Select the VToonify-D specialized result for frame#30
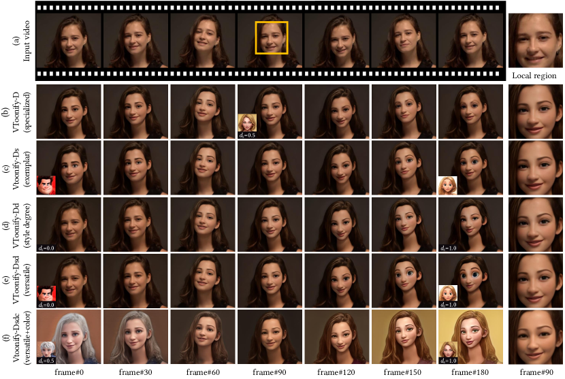 tap(135, 112)
